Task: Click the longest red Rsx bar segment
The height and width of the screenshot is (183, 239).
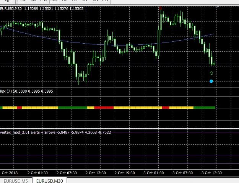Action: 104,108
